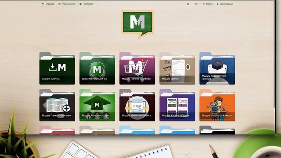281x158 pixels.
Task: Open the Модуль Панели Навигации folder
Action: 57,105
